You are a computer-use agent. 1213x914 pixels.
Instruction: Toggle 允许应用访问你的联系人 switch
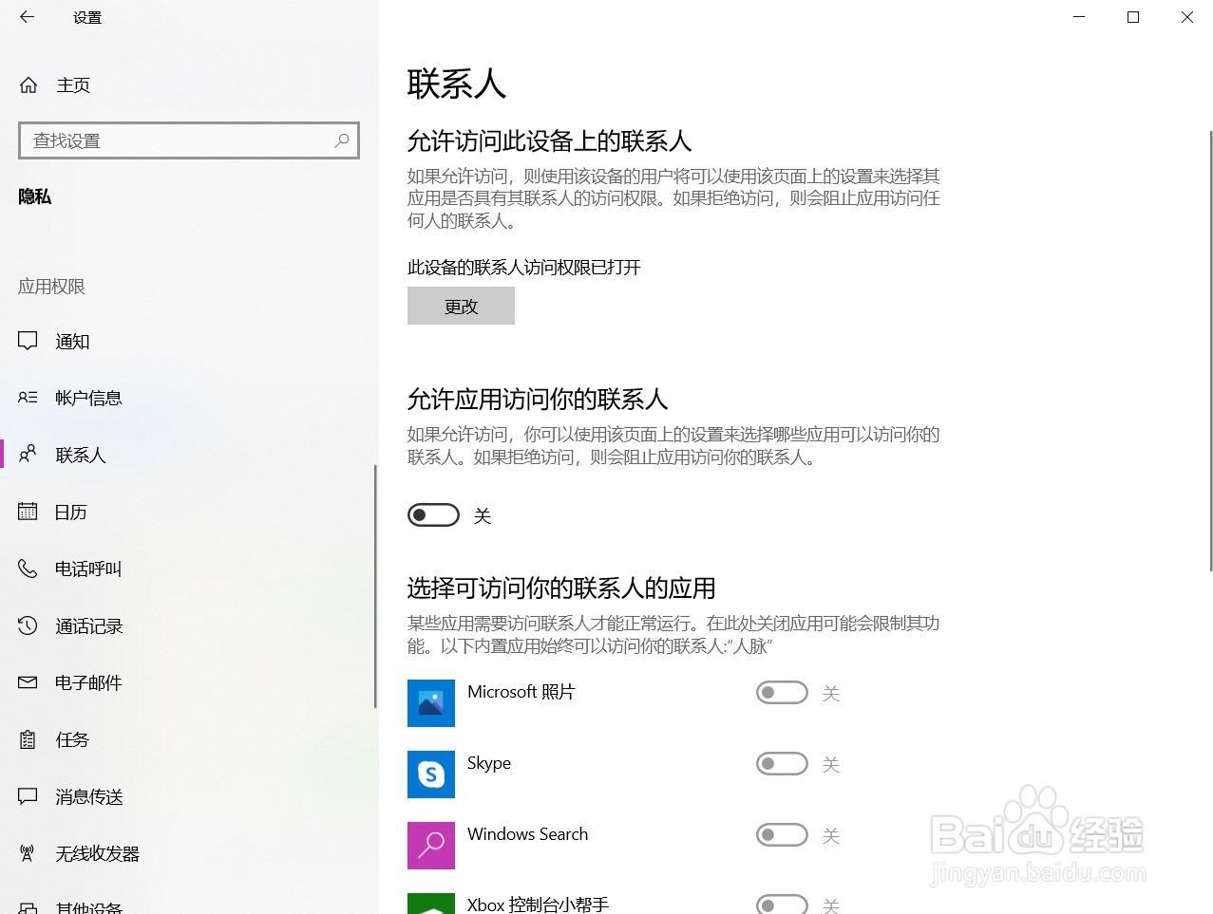click(x=433, y=515)
